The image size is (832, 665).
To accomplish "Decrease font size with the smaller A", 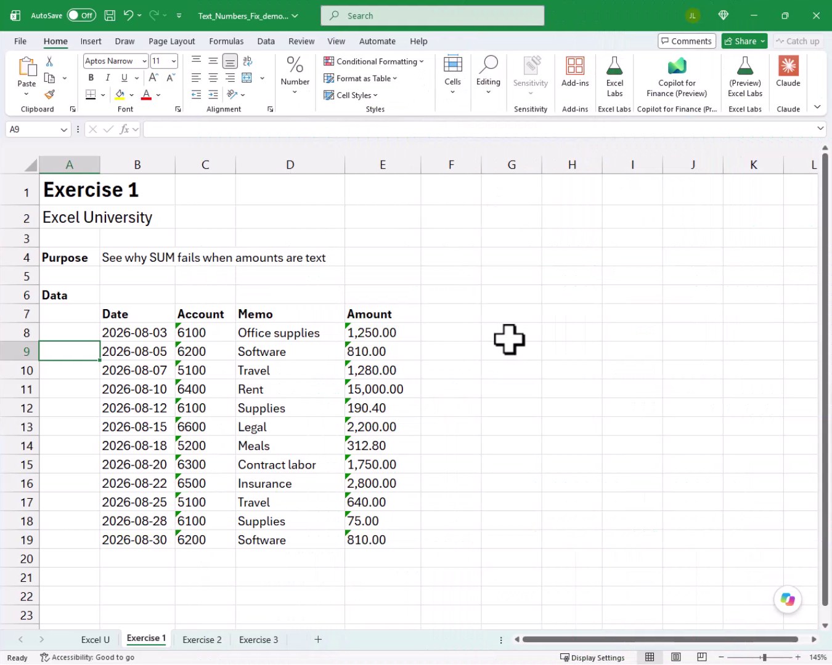I will pyautogui.click(x=171, y=78).
